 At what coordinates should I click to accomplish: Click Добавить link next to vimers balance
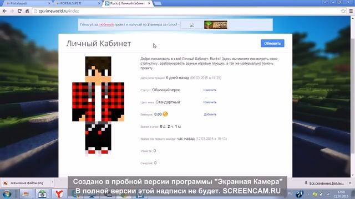coord(210,114)
